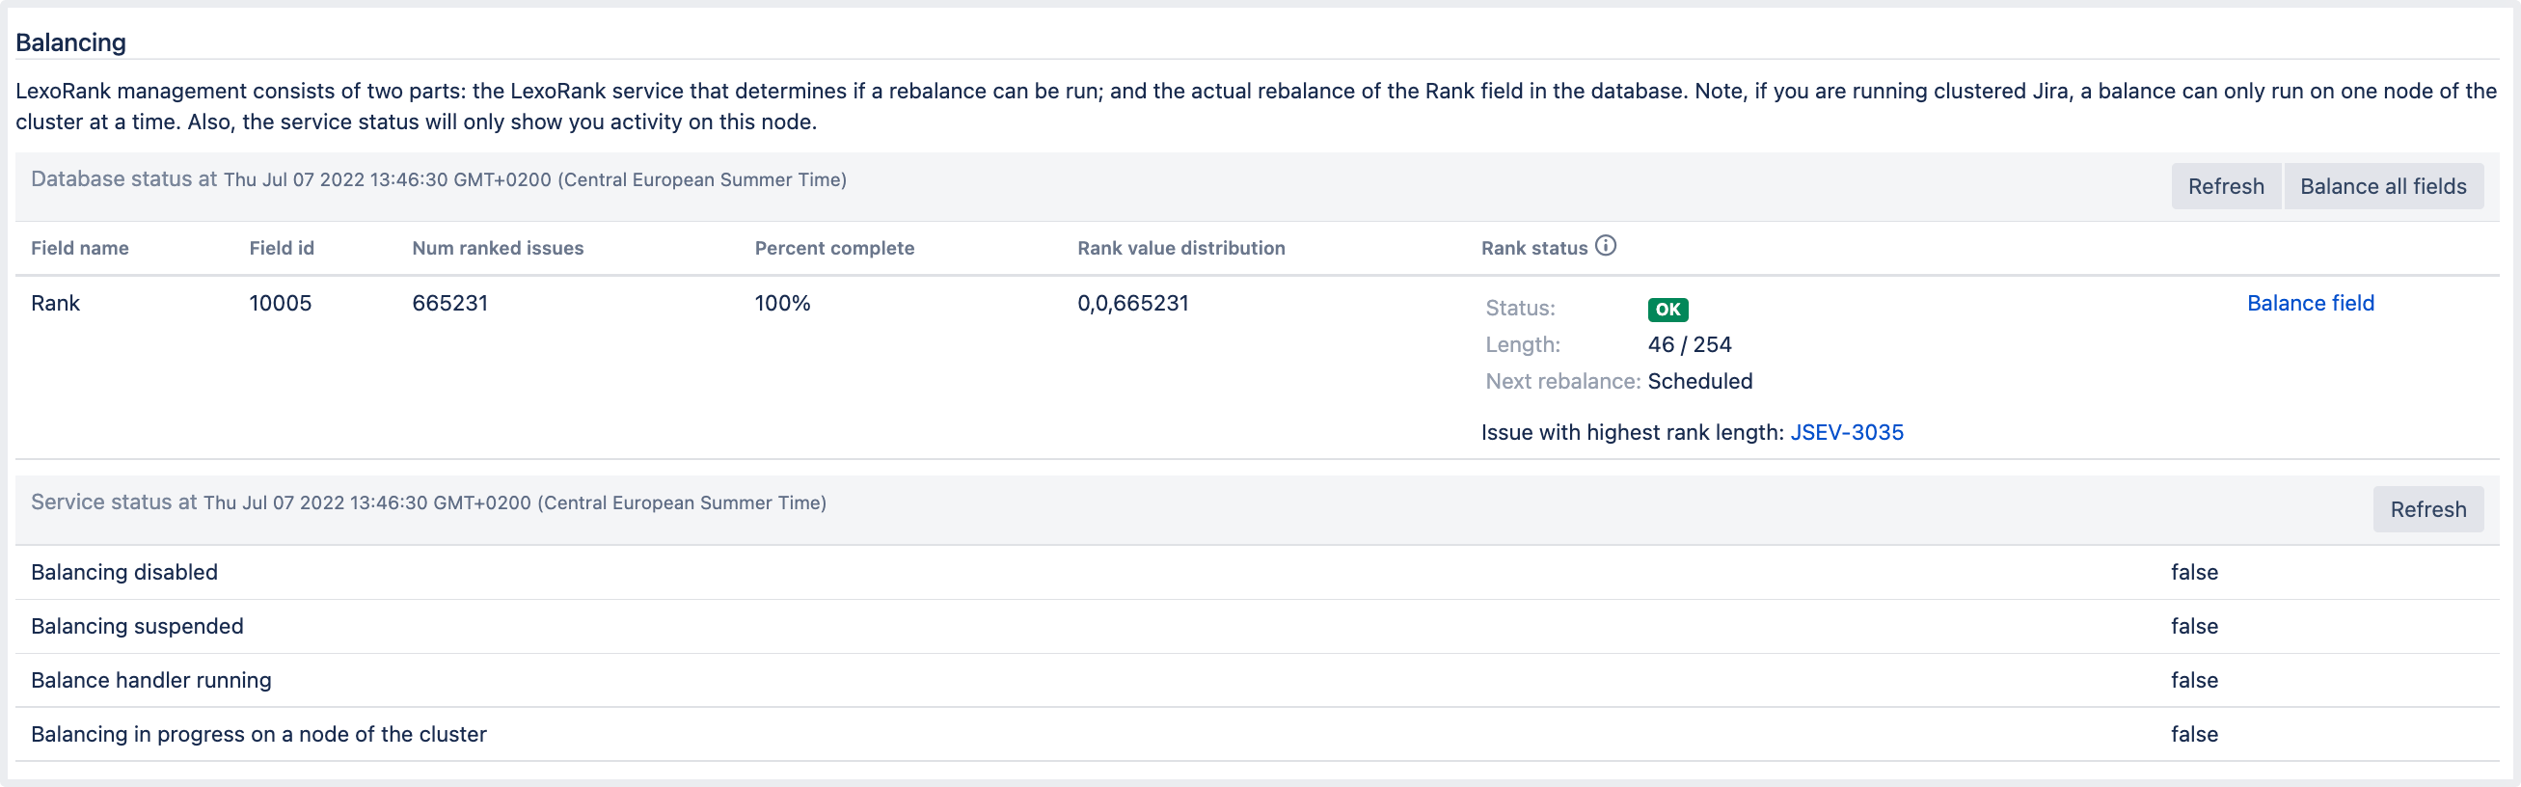Click the Balancing section heading
The height and width of the screenshot is (787, 2521).
[70, 42]
